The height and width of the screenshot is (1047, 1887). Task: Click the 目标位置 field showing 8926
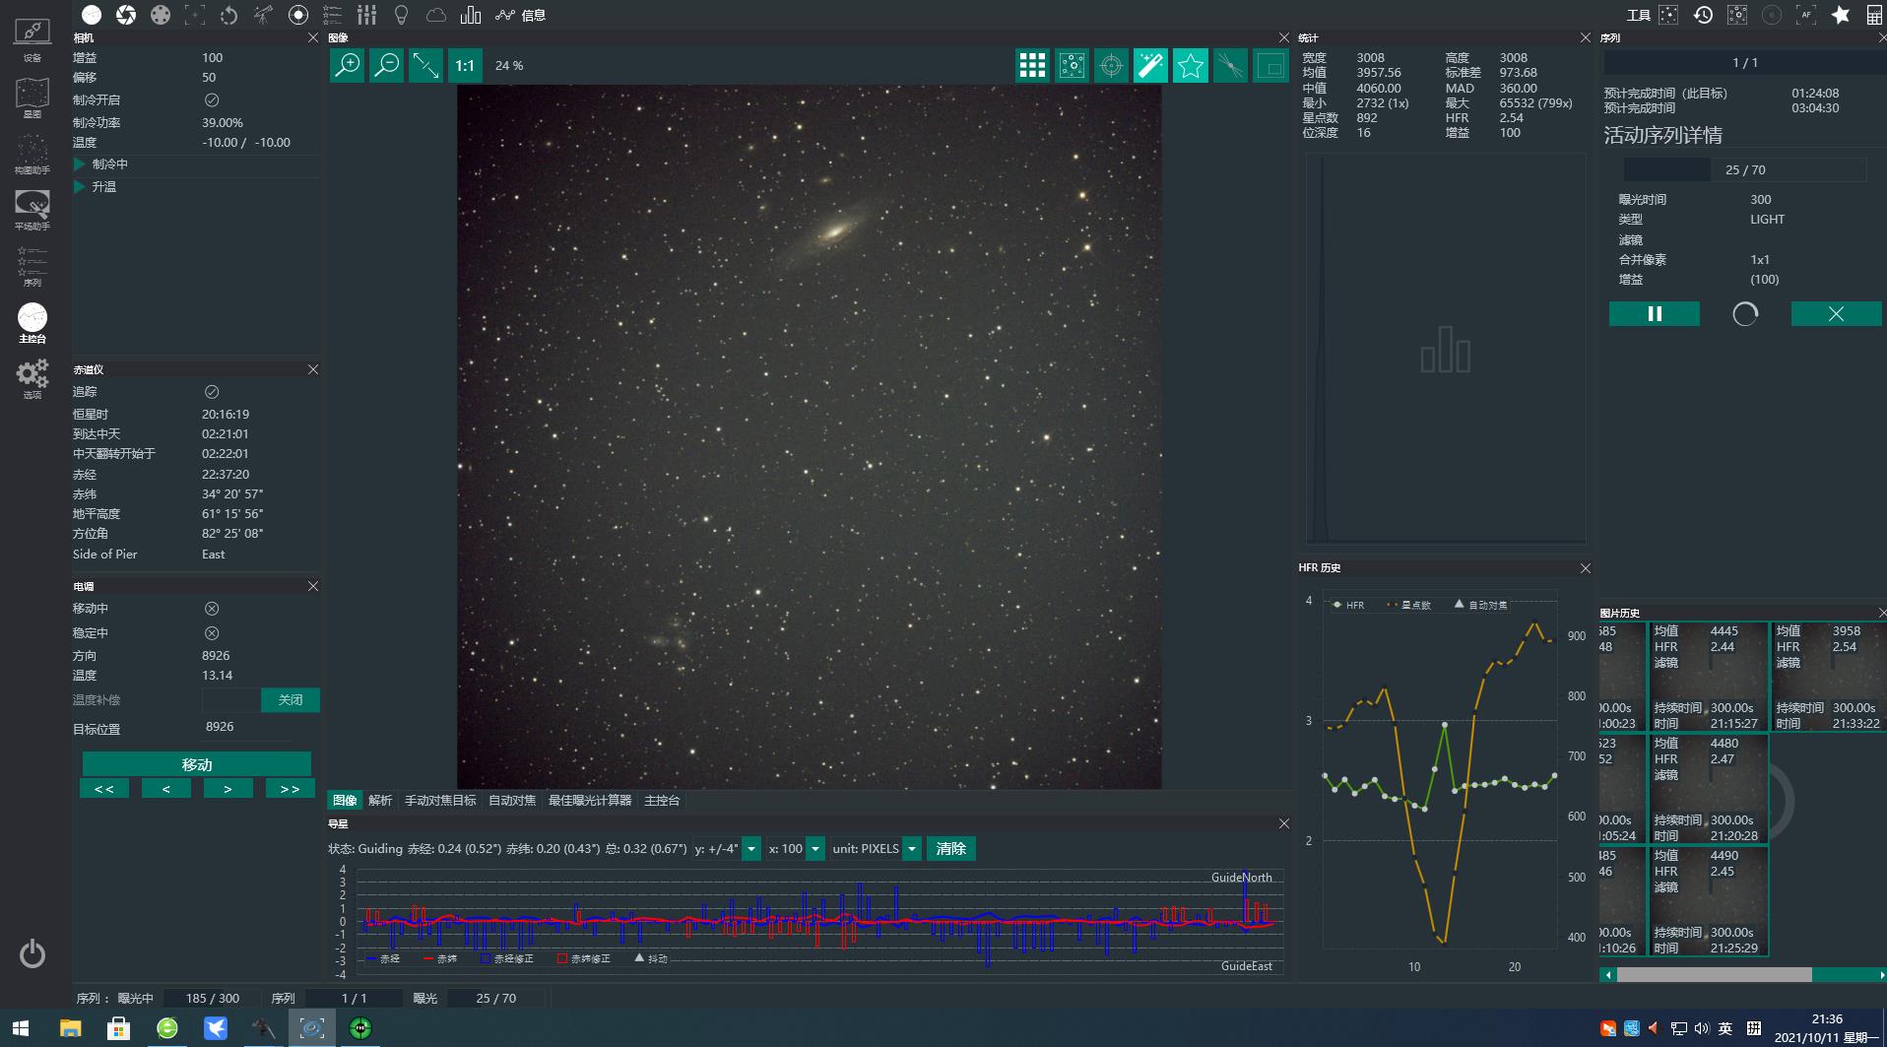tap(246, 728)
